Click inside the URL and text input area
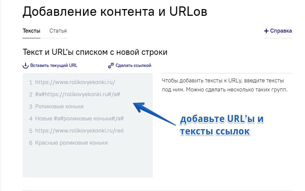 click(x=87, y=125)
